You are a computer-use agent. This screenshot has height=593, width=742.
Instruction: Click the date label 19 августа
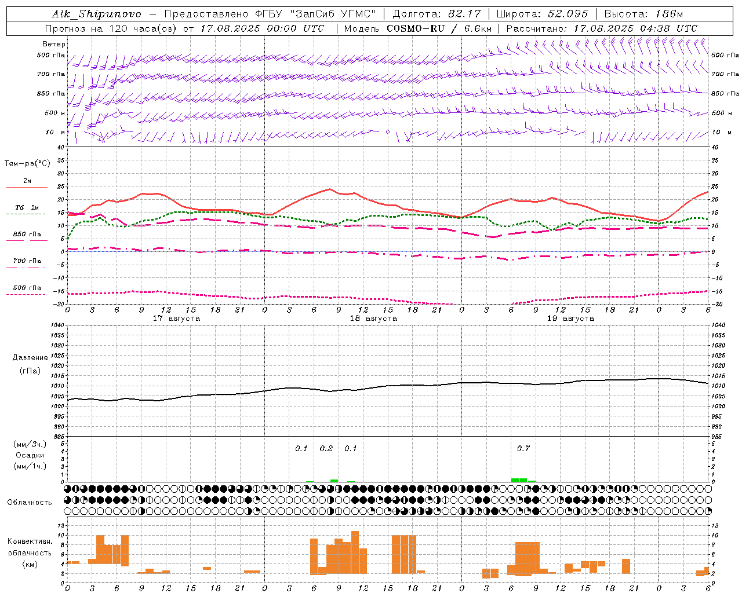pyautogui.click(x=570, y=319)
